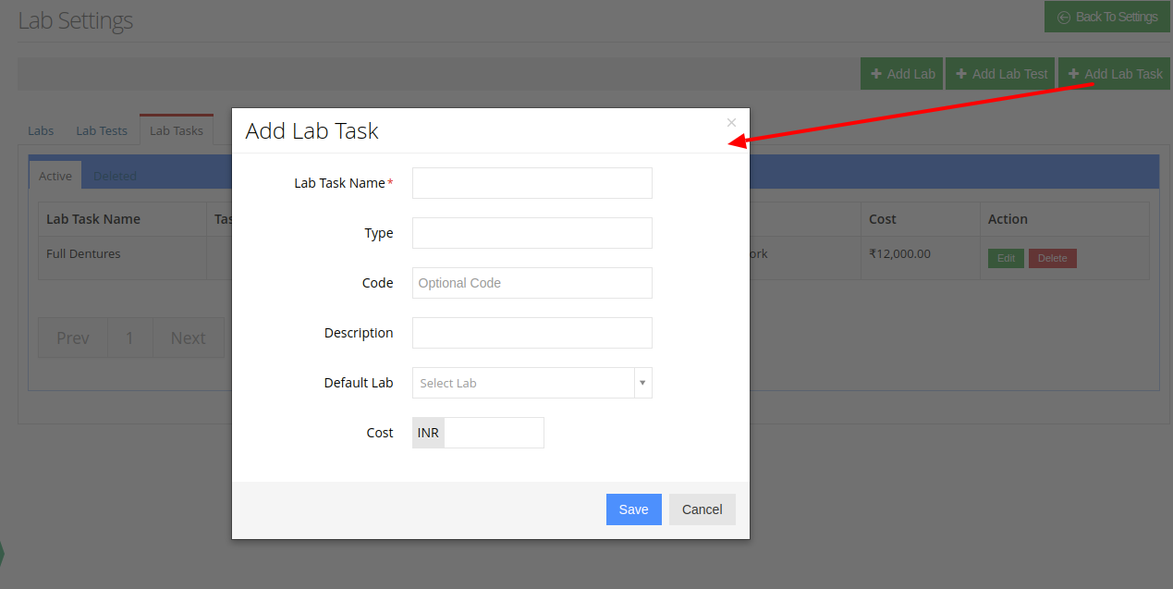Image resolution: width=1173 pixels, height=589 pixels.
Task: Switch to the Labs tab
Action: [x=41, y=130]
